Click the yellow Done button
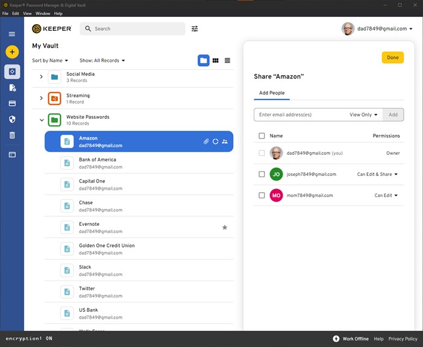 [x=392, y=57]
